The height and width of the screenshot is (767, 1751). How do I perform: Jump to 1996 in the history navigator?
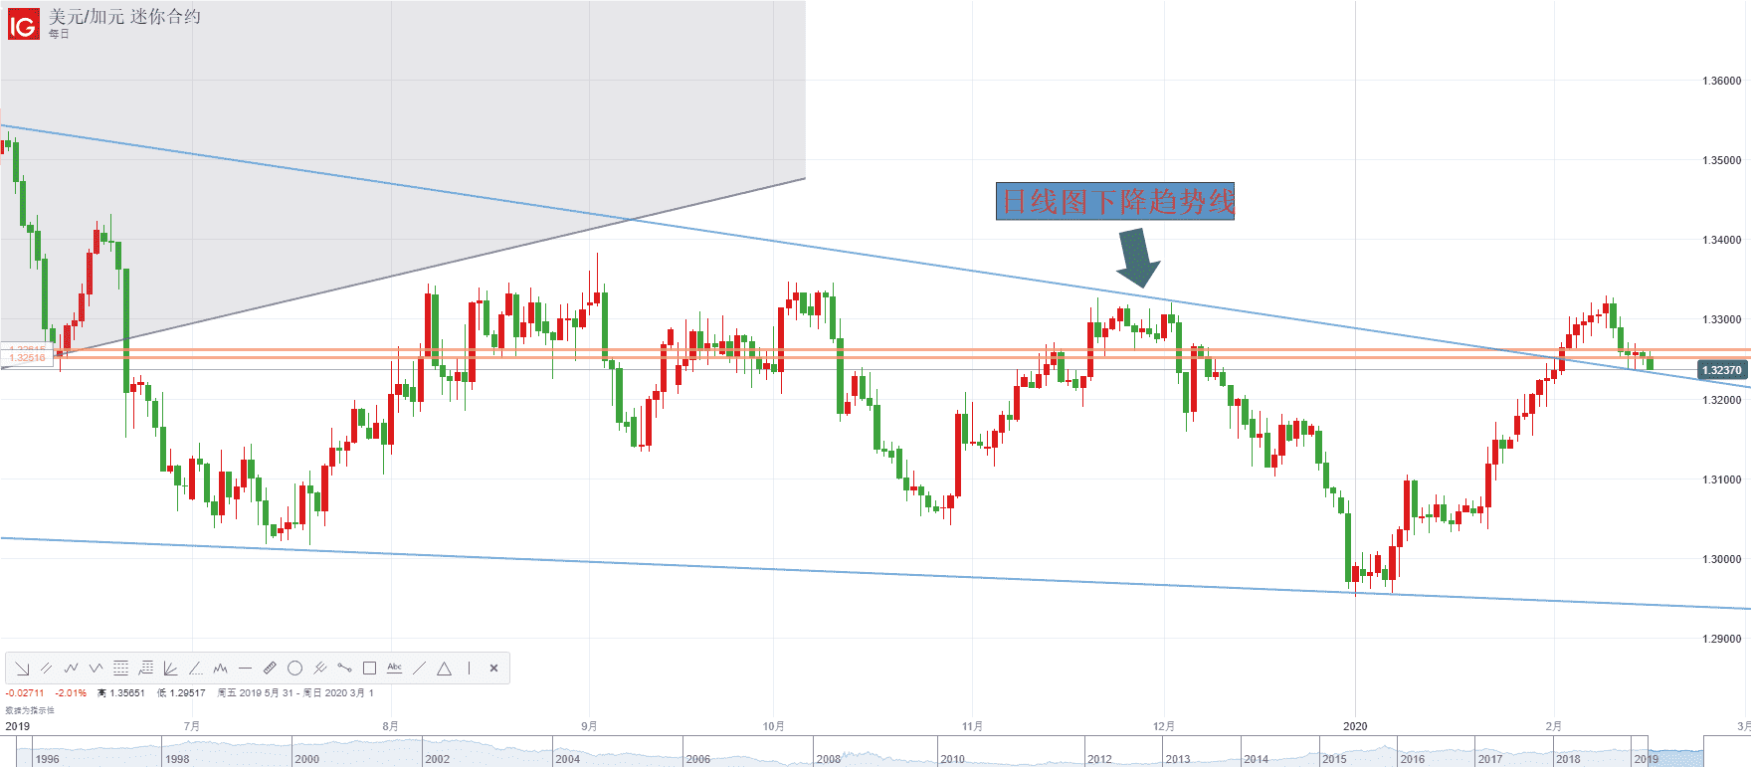coord(47,759)
